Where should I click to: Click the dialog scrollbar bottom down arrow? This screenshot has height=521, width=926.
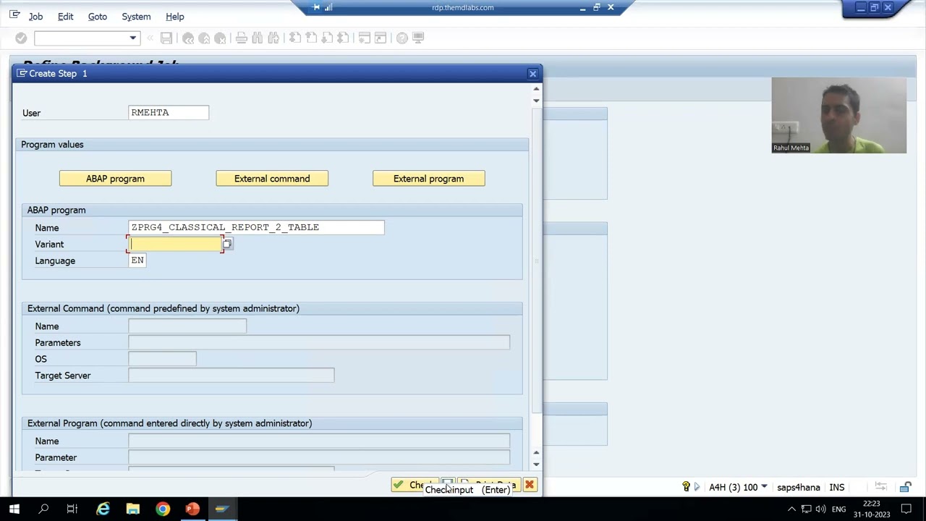tap(536, 465)
